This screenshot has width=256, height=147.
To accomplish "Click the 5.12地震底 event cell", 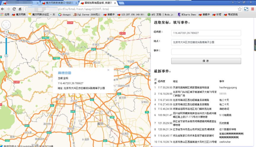I will (225, 115).
